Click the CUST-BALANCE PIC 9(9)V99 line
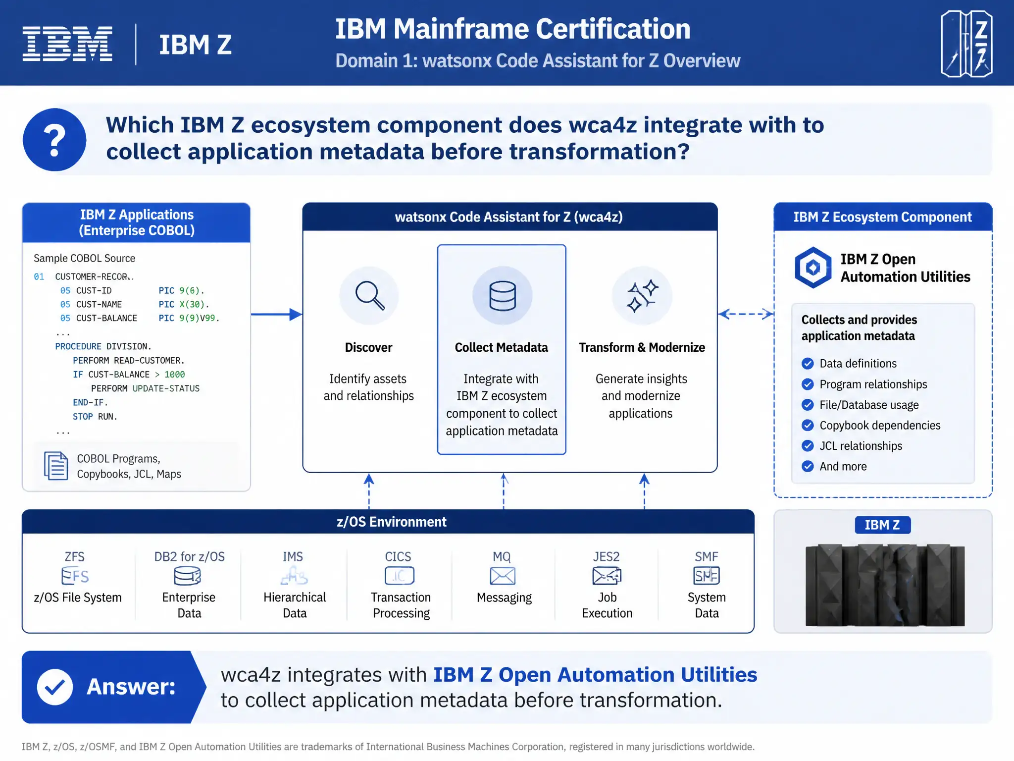Image resolution: width=1014 pixels, height=761 pixels. pyautogui.click(x=140, y=319)
